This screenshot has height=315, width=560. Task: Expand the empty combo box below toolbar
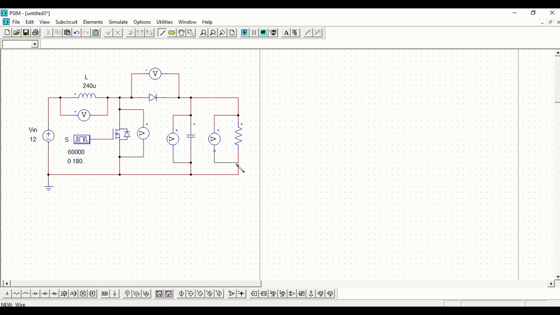coord(35,44)
